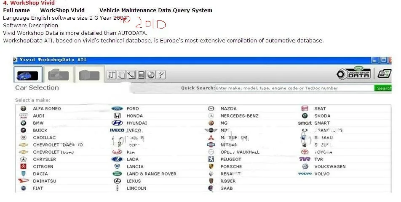Image resolution: width=401 pixels, height=202 pixels.
Task: Click the green Land Rover logo
Action: pyautogui.click(x=117, y=174)
